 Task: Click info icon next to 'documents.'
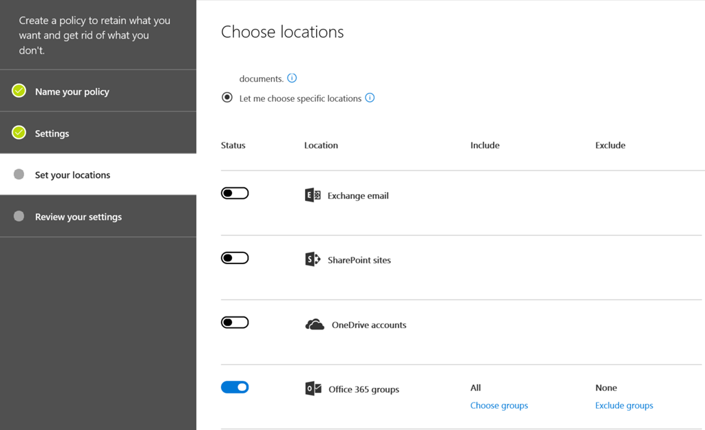coord(292,78)
